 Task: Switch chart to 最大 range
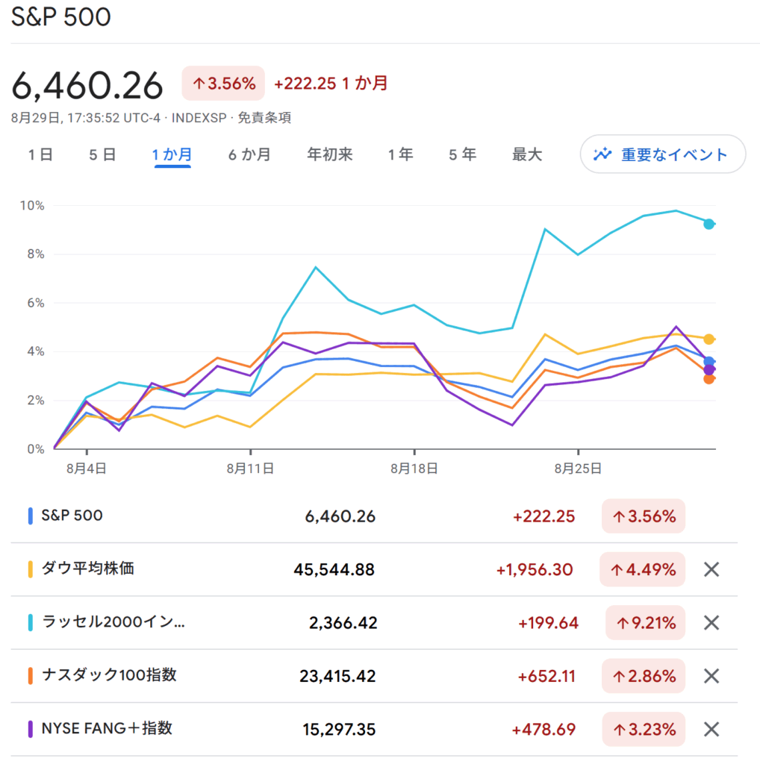tap(527, 154)
